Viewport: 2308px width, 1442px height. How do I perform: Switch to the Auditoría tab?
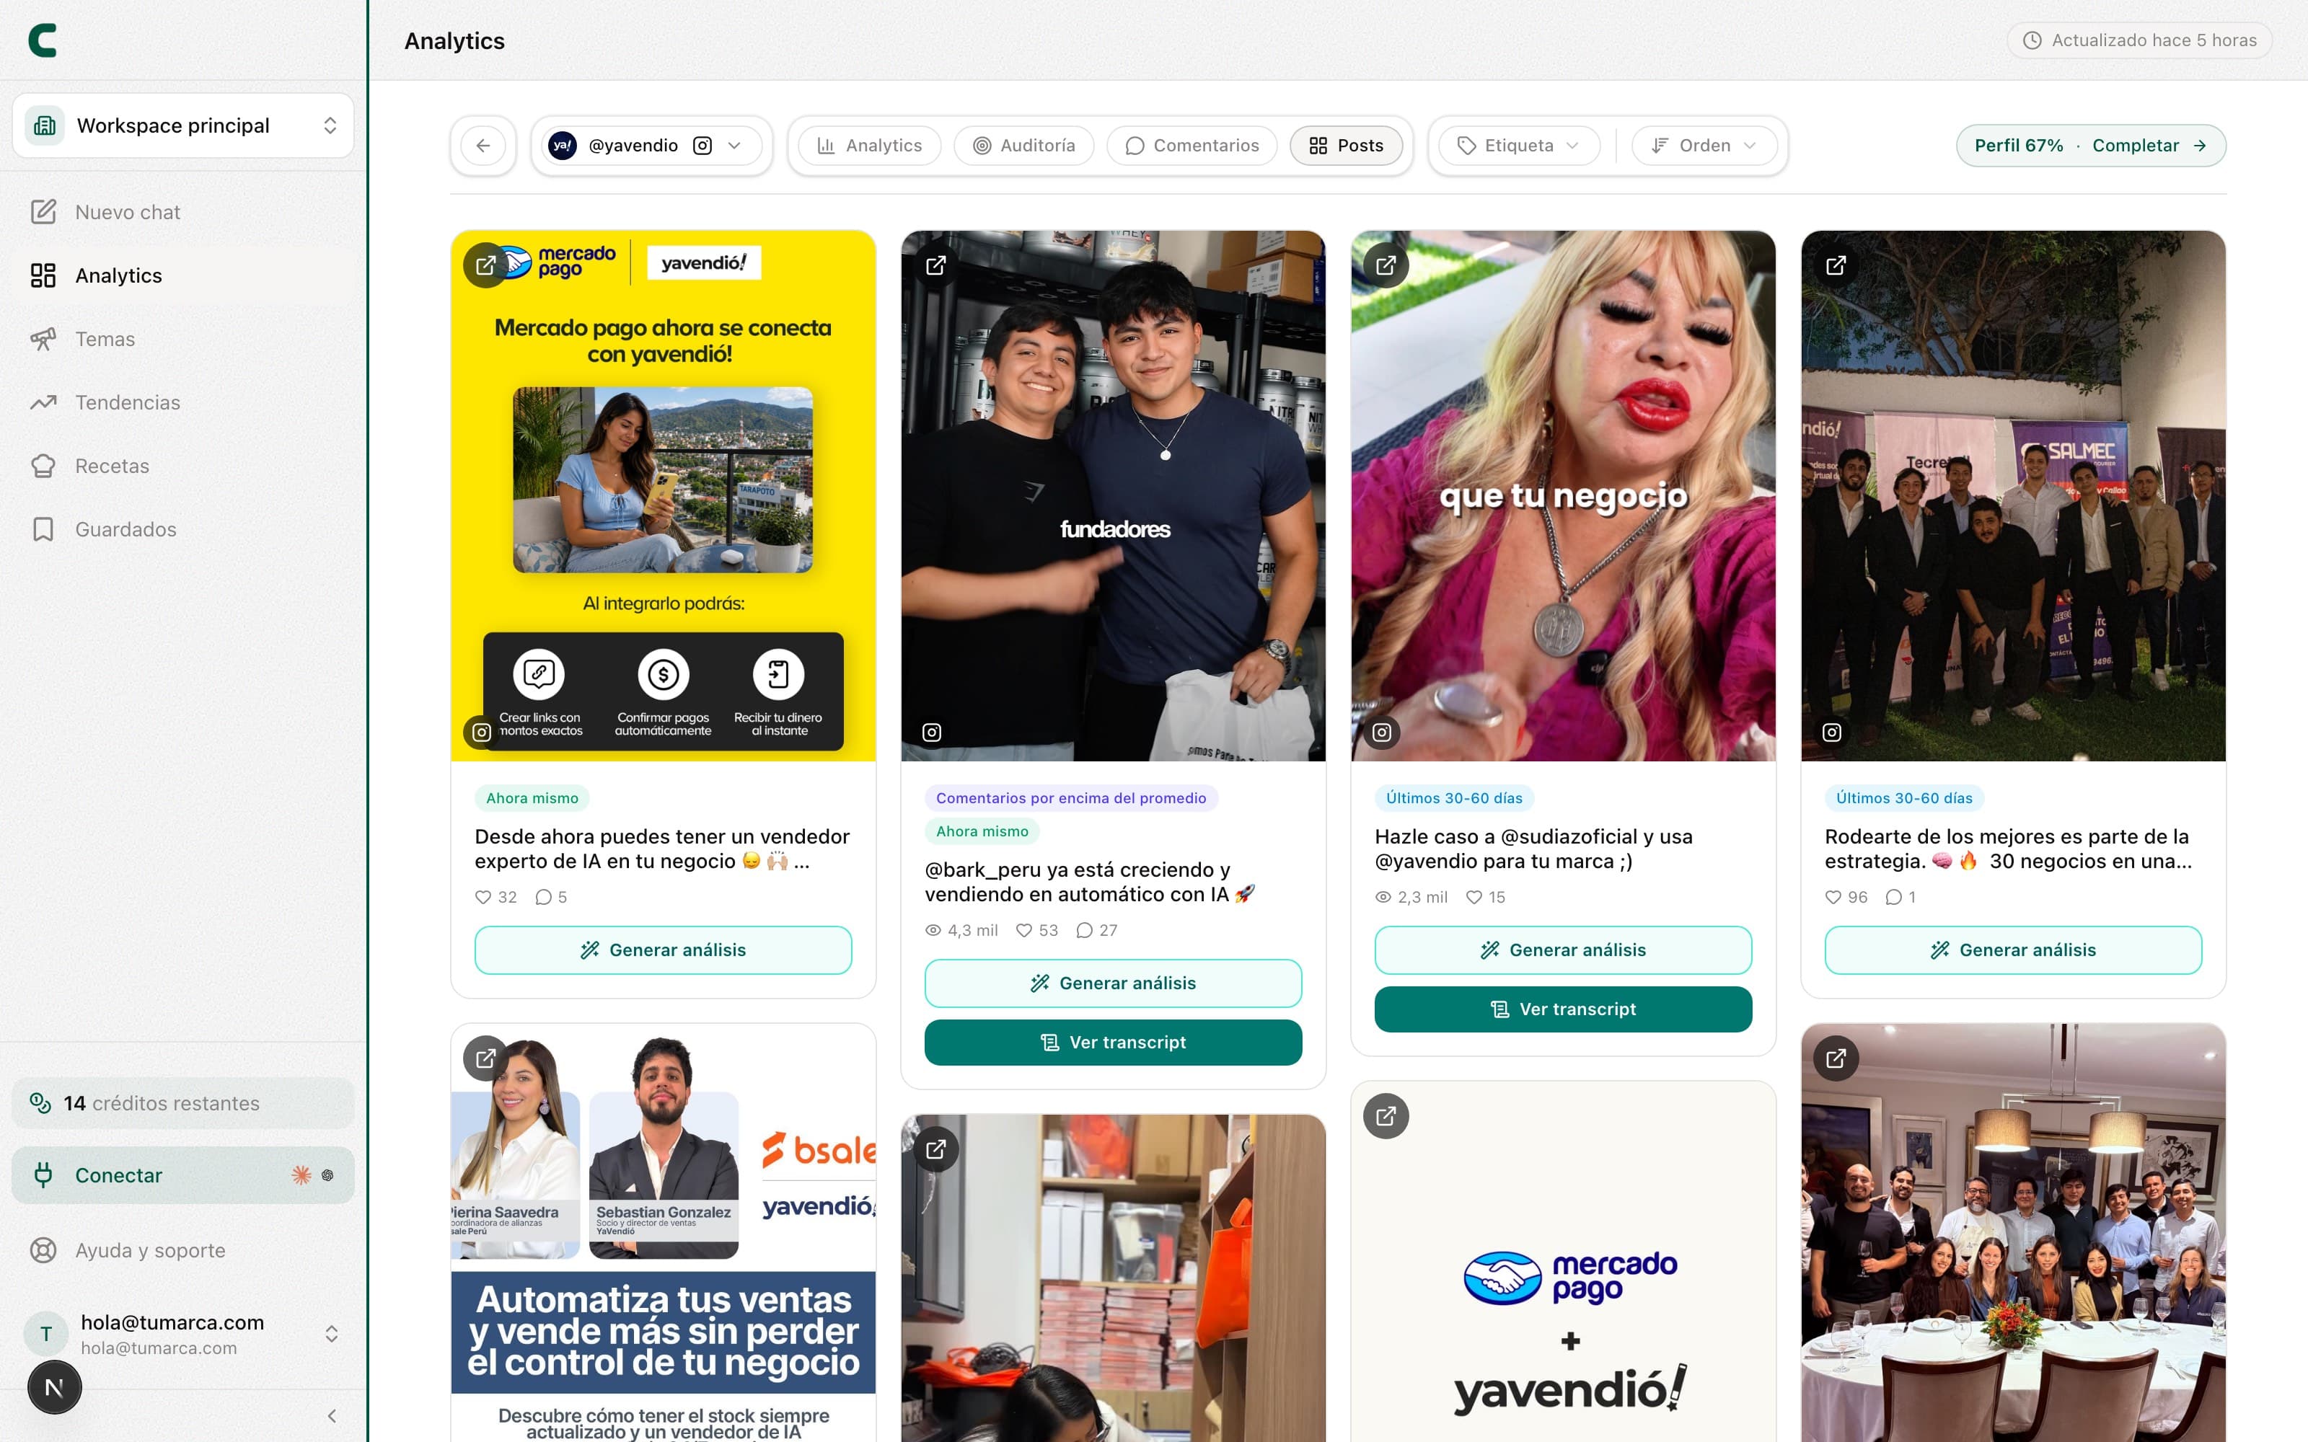pos(1023,146)
